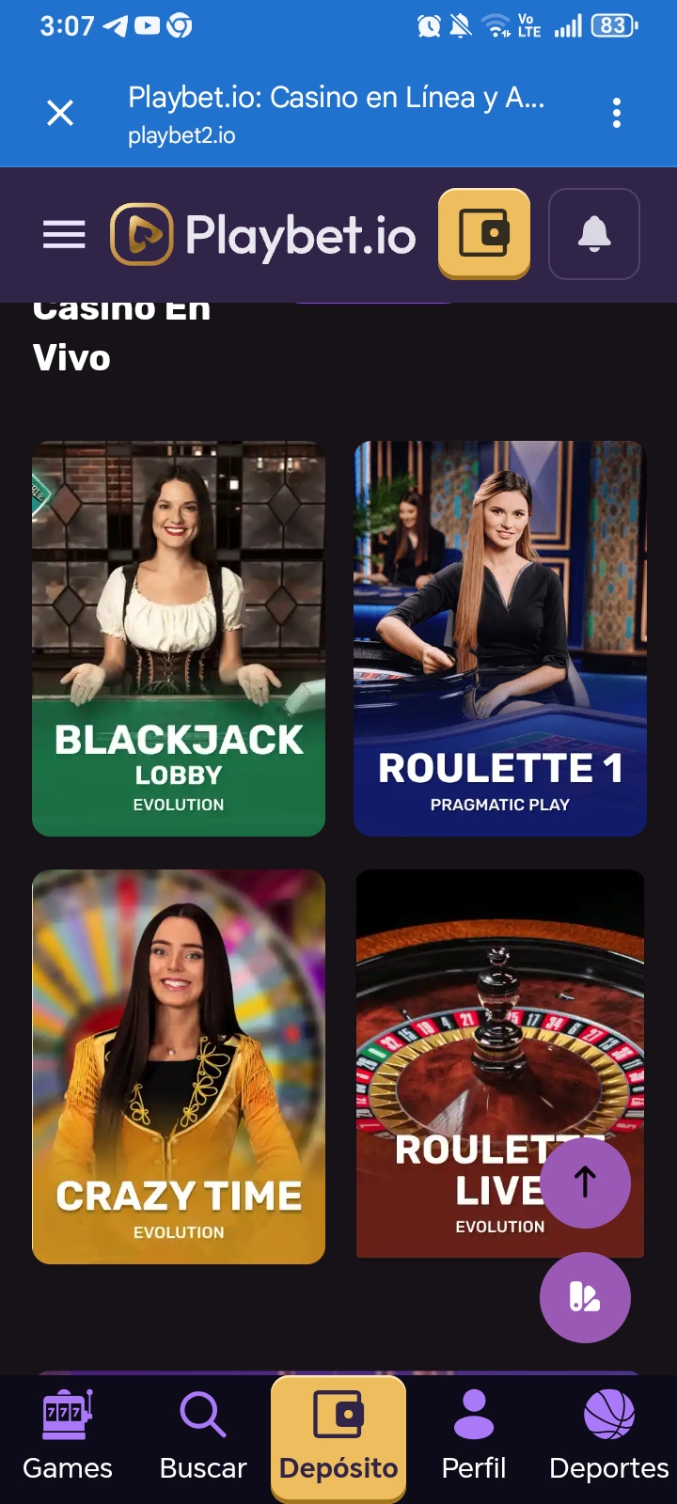Tap the Depósito button in bottom bar
The width and height of the screenshot is (677, 1504).
[338, 1438]
